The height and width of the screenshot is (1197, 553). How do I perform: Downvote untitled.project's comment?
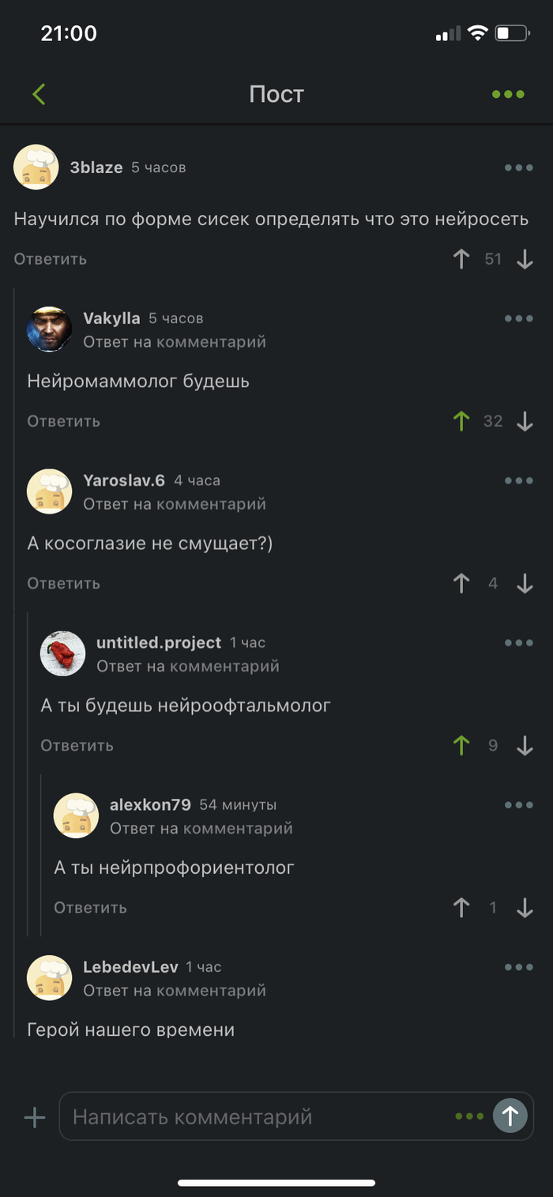point(525,745)
